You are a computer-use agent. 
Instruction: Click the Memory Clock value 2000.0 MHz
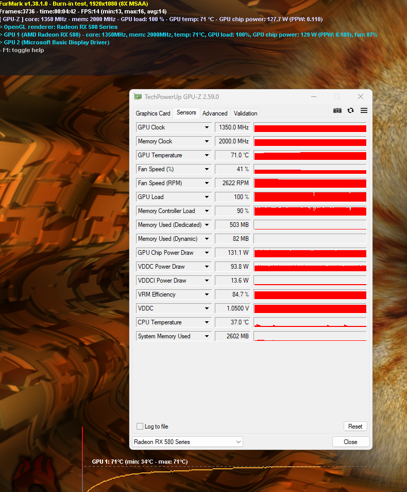click(233, 141)
